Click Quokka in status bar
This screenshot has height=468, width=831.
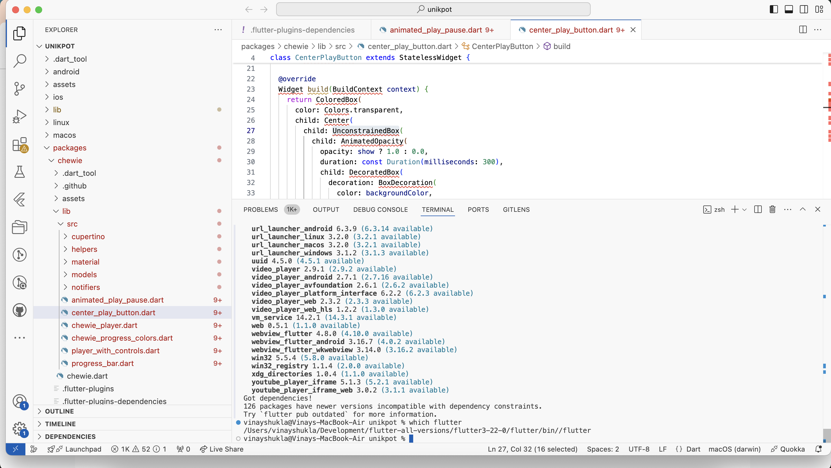[x=787, y=449]
